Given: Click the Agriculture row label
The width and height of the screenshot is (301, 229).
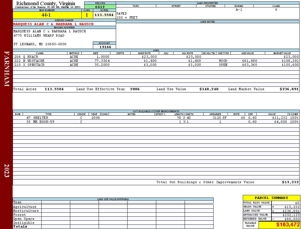Looking at the screenshot, I should pos(25,207).
